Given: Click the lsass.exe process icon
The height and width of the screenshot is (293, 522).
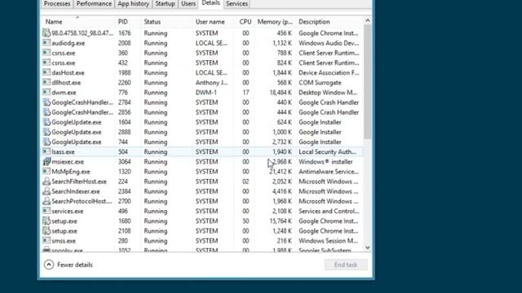Looking at the screenshot, I should pyautogui.click(x=46, y=151).
